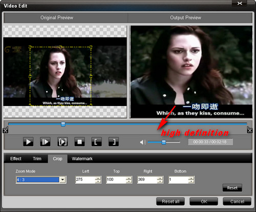Screen dimensions: 256x212
Task: Select the Crop tab
Action: 57,159
